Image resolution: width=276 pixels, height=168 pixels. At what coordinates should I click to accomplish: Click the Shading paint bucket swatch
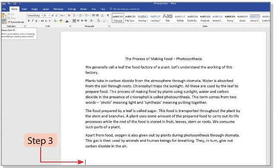[99, 21]
